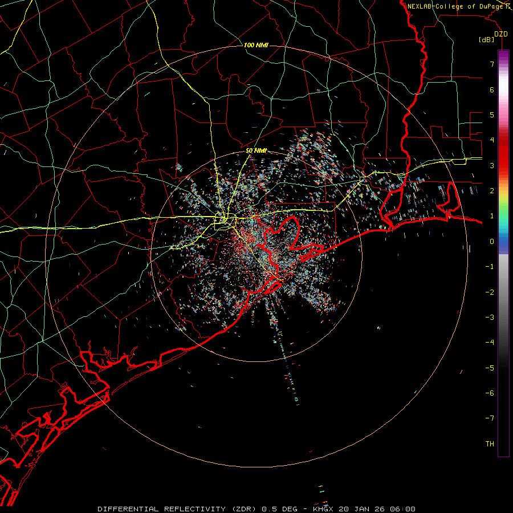Click the -1 dB scale tick label

pyautogui.click(x=490, y=267)
